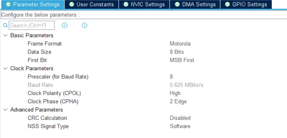Change the Frame Format value Motorola

point(180,44)
